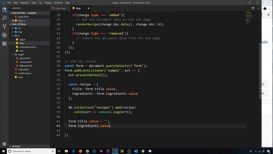Show hidden system tray icons
This screenshot has height=154, width=273.
(256, 151)
